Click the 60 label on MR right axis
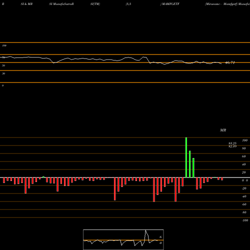Viewport: 250px width, 250px height. [244, 156]
